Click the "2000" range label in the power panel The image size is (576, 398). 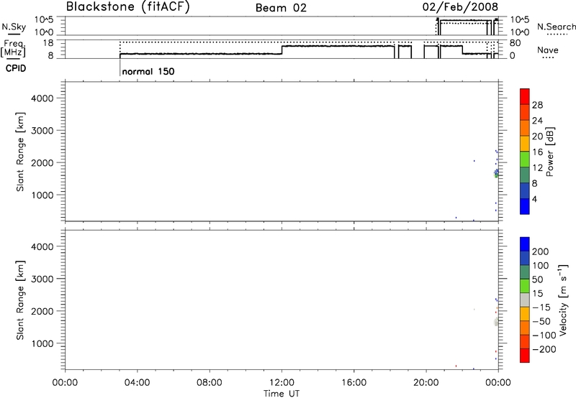click(42, 162)
